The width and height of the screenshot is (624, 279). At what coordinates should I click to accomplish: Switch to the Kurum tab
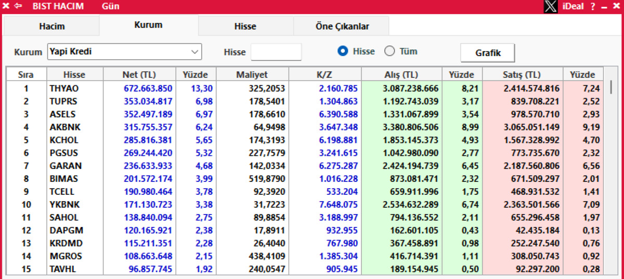coord(148,25)
